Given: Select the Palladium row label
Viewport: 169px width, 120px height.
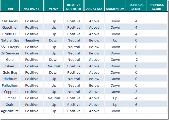Looking at the screenshot, I should (x=10, y=85).
